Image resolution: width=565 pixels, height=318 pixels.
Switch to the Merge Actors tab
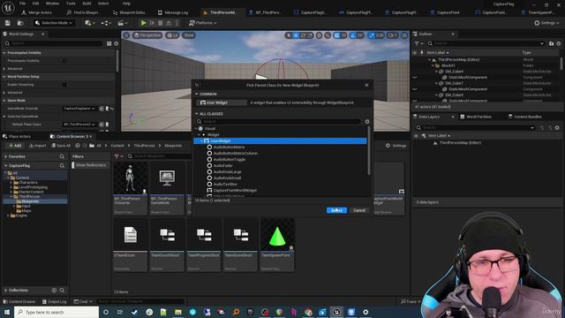(x=36, y=12)
